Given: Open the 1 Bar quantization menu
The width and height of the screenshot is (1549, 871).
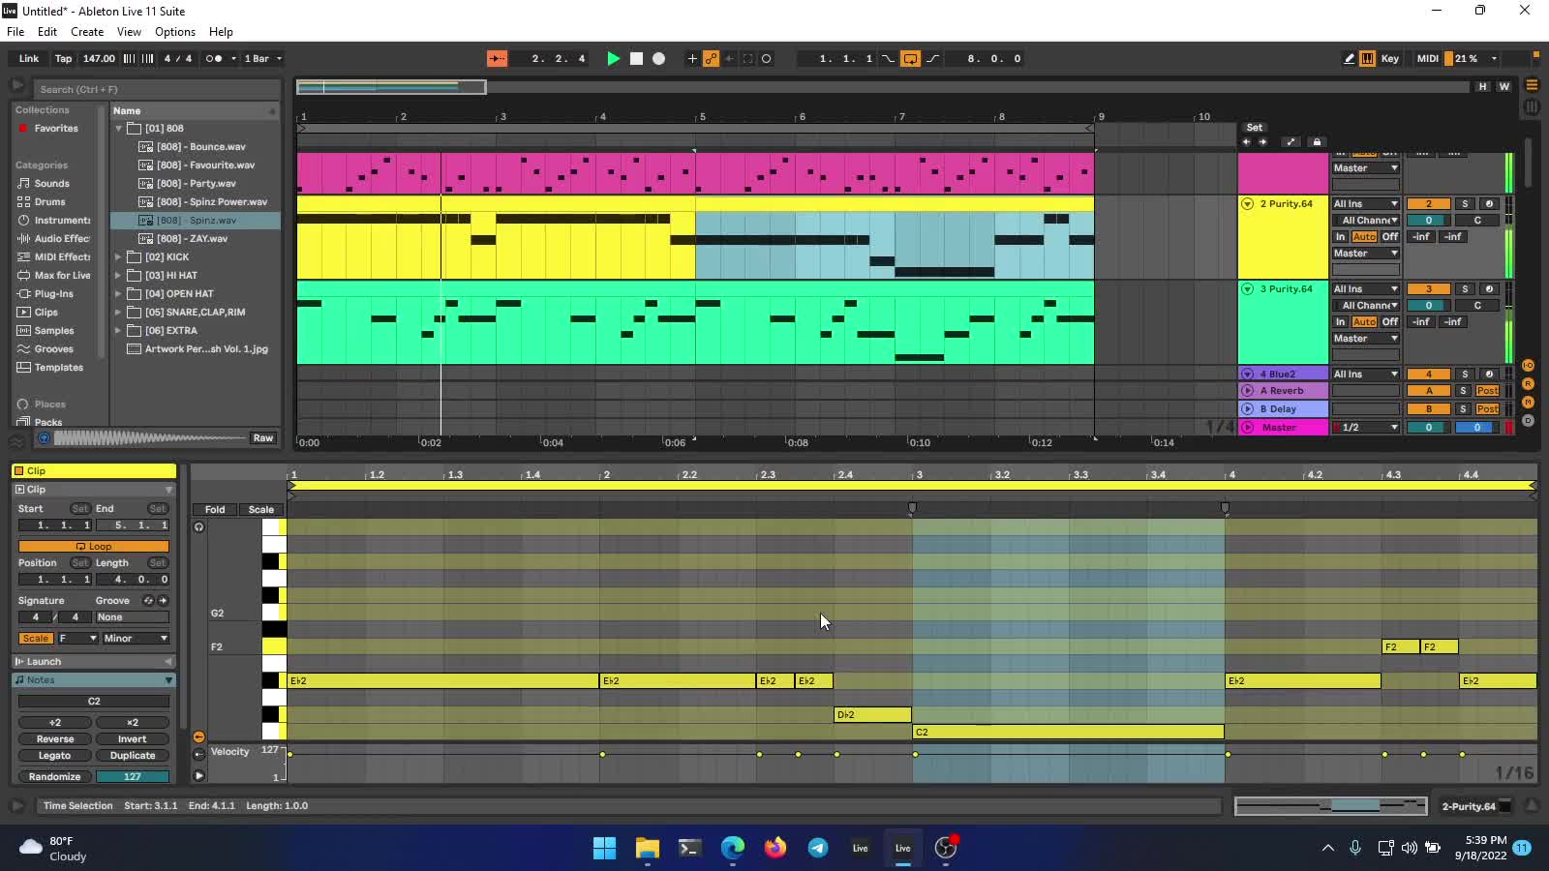Looking at the screenshot, I should coord(263,58).
